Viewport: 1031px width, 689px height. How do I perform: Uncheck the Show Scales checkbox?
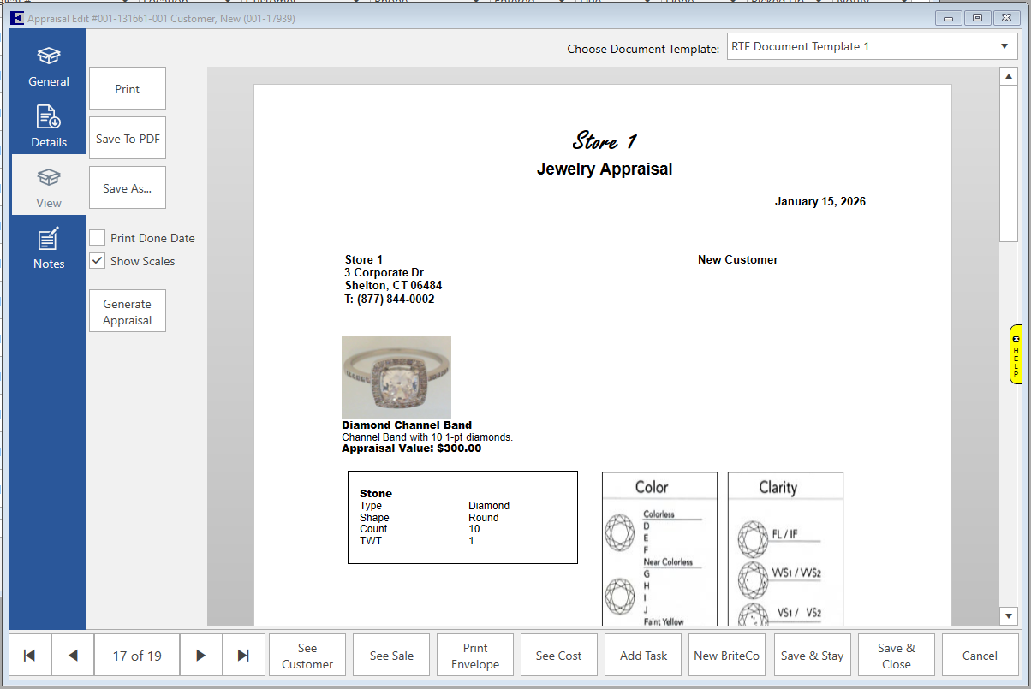(x=98, y=261)
